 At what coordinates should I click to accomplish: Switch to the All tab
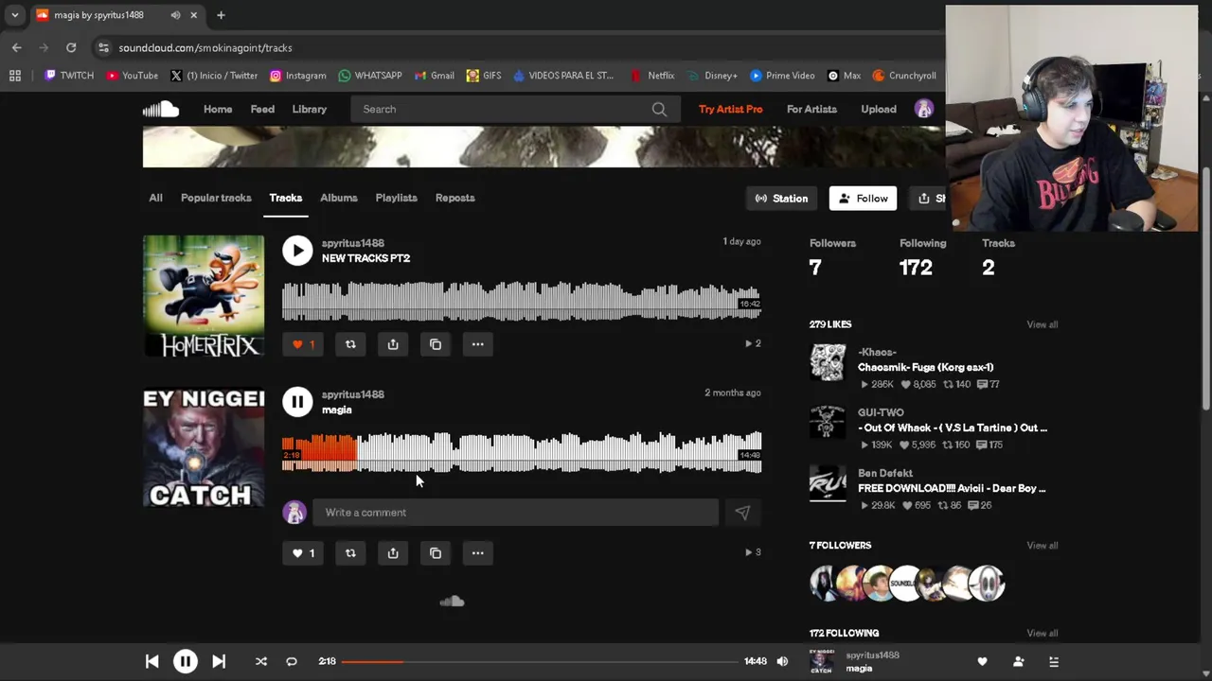(155, 198)
